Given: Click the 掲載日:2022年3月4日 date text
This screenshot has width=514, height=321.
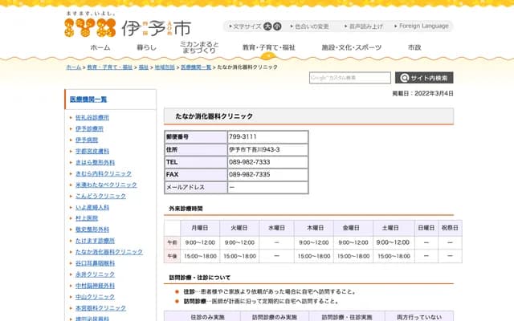Looking at the screenshot, I should click(x=423, y=93).
